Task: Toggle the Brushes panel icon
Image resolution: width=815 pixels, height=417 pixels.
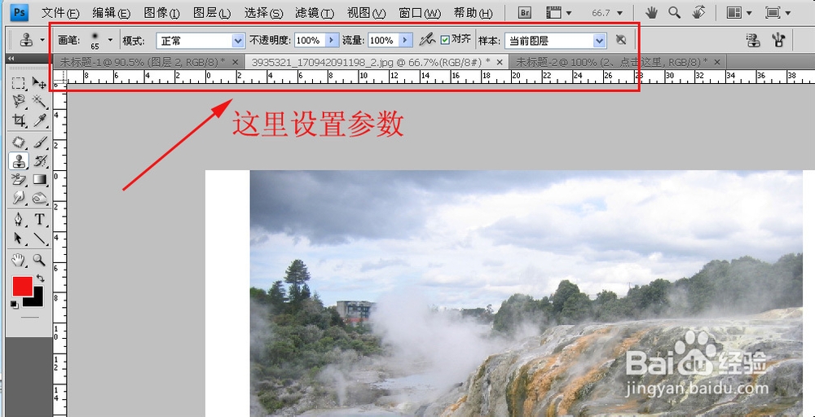Action: click(778, 40)
